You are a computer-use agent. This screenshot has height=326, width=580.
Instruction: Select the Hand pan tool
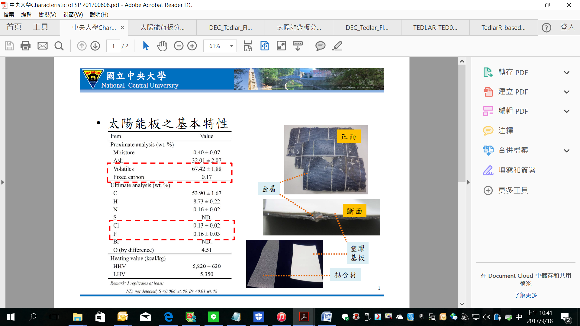(x=162, y=46)
